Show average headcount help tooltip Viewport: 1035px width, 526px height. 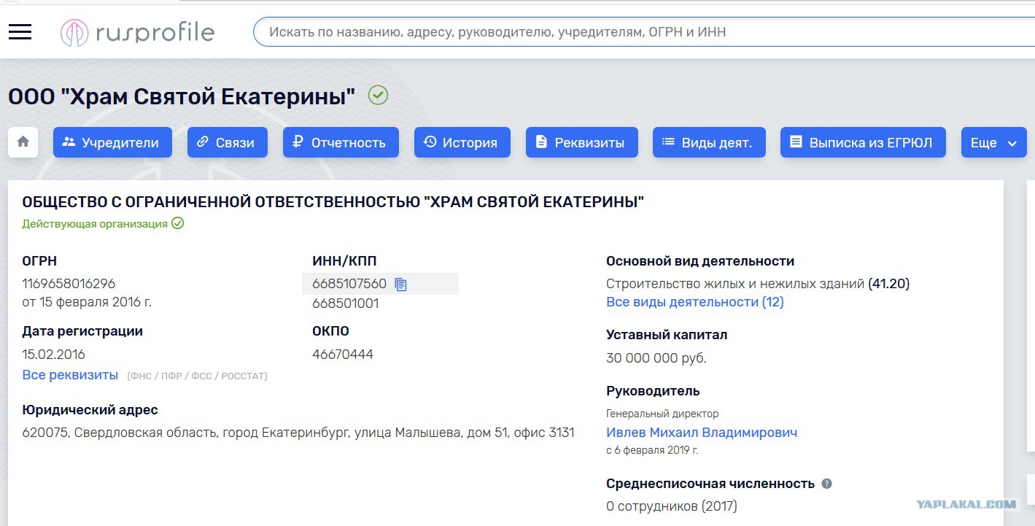pyautogui.click(x=826, y=484)
